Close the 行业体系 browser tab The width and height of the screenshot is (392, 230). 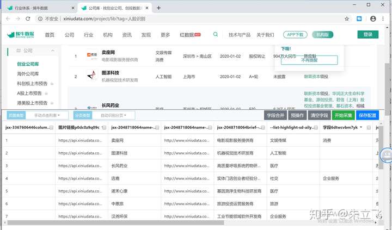pyautogui.click(x=73, y=8)
